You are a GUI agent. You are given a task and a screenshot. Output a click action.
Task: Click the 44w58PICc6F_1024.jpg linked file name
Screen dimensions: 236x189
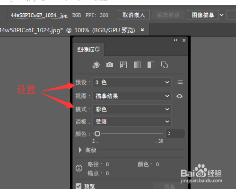39,15
